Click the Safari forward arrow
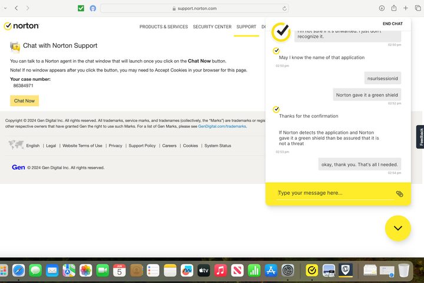424x283 pixels. [28, 8]
